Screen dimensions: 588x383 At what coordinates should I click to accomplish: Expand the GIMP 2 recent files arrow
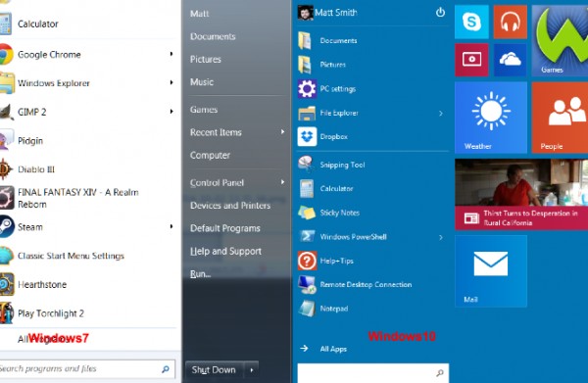point(171,112)
